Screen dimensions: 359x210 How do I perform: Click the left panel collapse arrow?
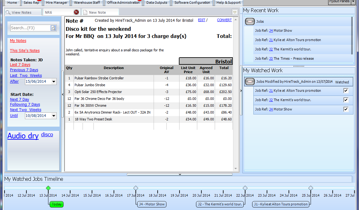point(63,94)
